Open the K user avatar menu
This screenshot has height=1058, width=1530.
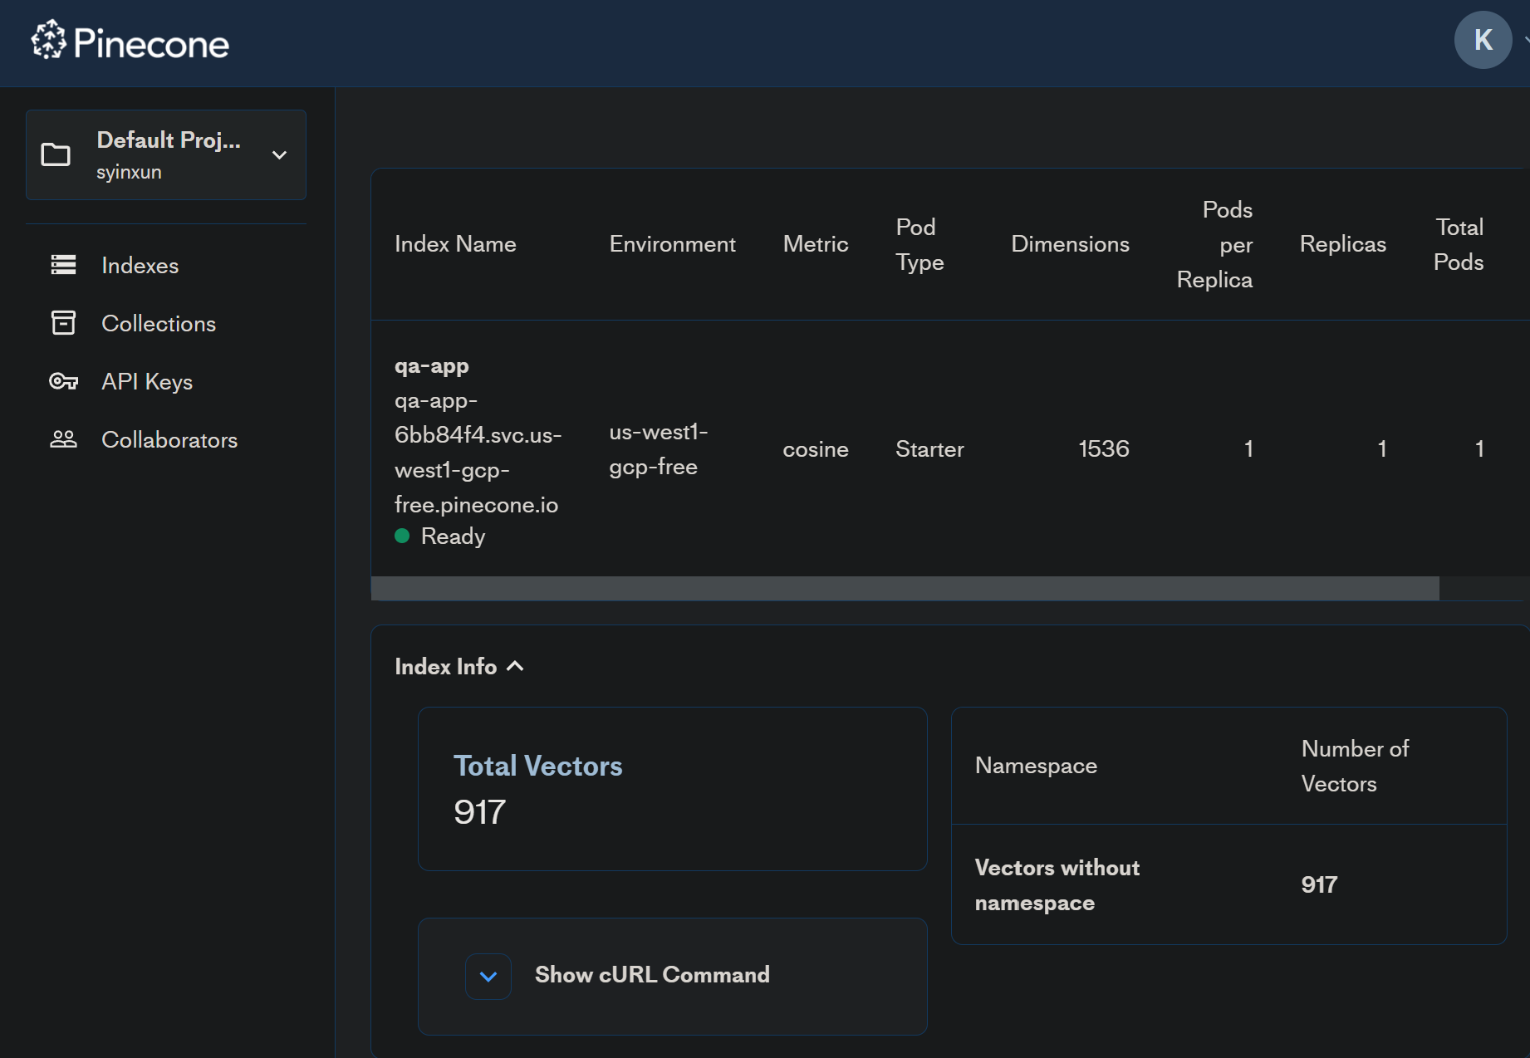click(x=1483, y=40)
